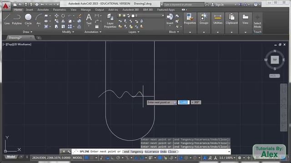Click the Undo arrow in quick access toolbar
This screenshot has width=291, height=163.
(x=42, y=5)
